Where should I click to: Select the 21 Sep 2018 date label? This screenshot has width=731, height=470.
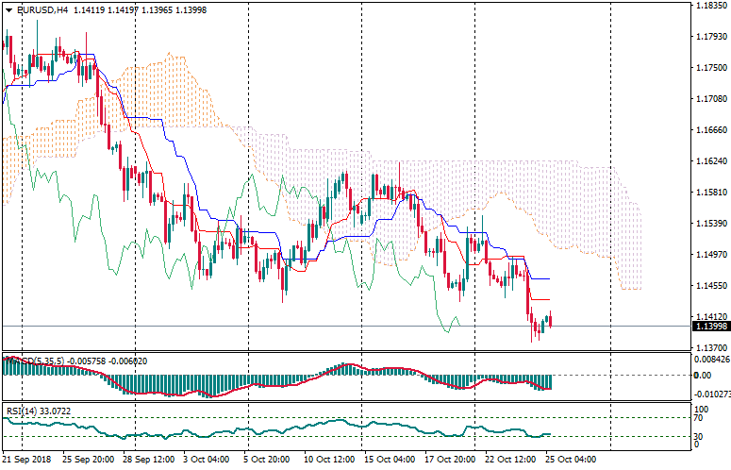[x=26, y=460]
